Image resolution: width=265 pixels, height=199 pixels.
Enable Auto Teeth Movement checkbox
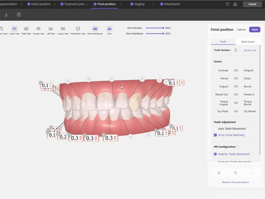pyautogui.click(x=216, y=129)
